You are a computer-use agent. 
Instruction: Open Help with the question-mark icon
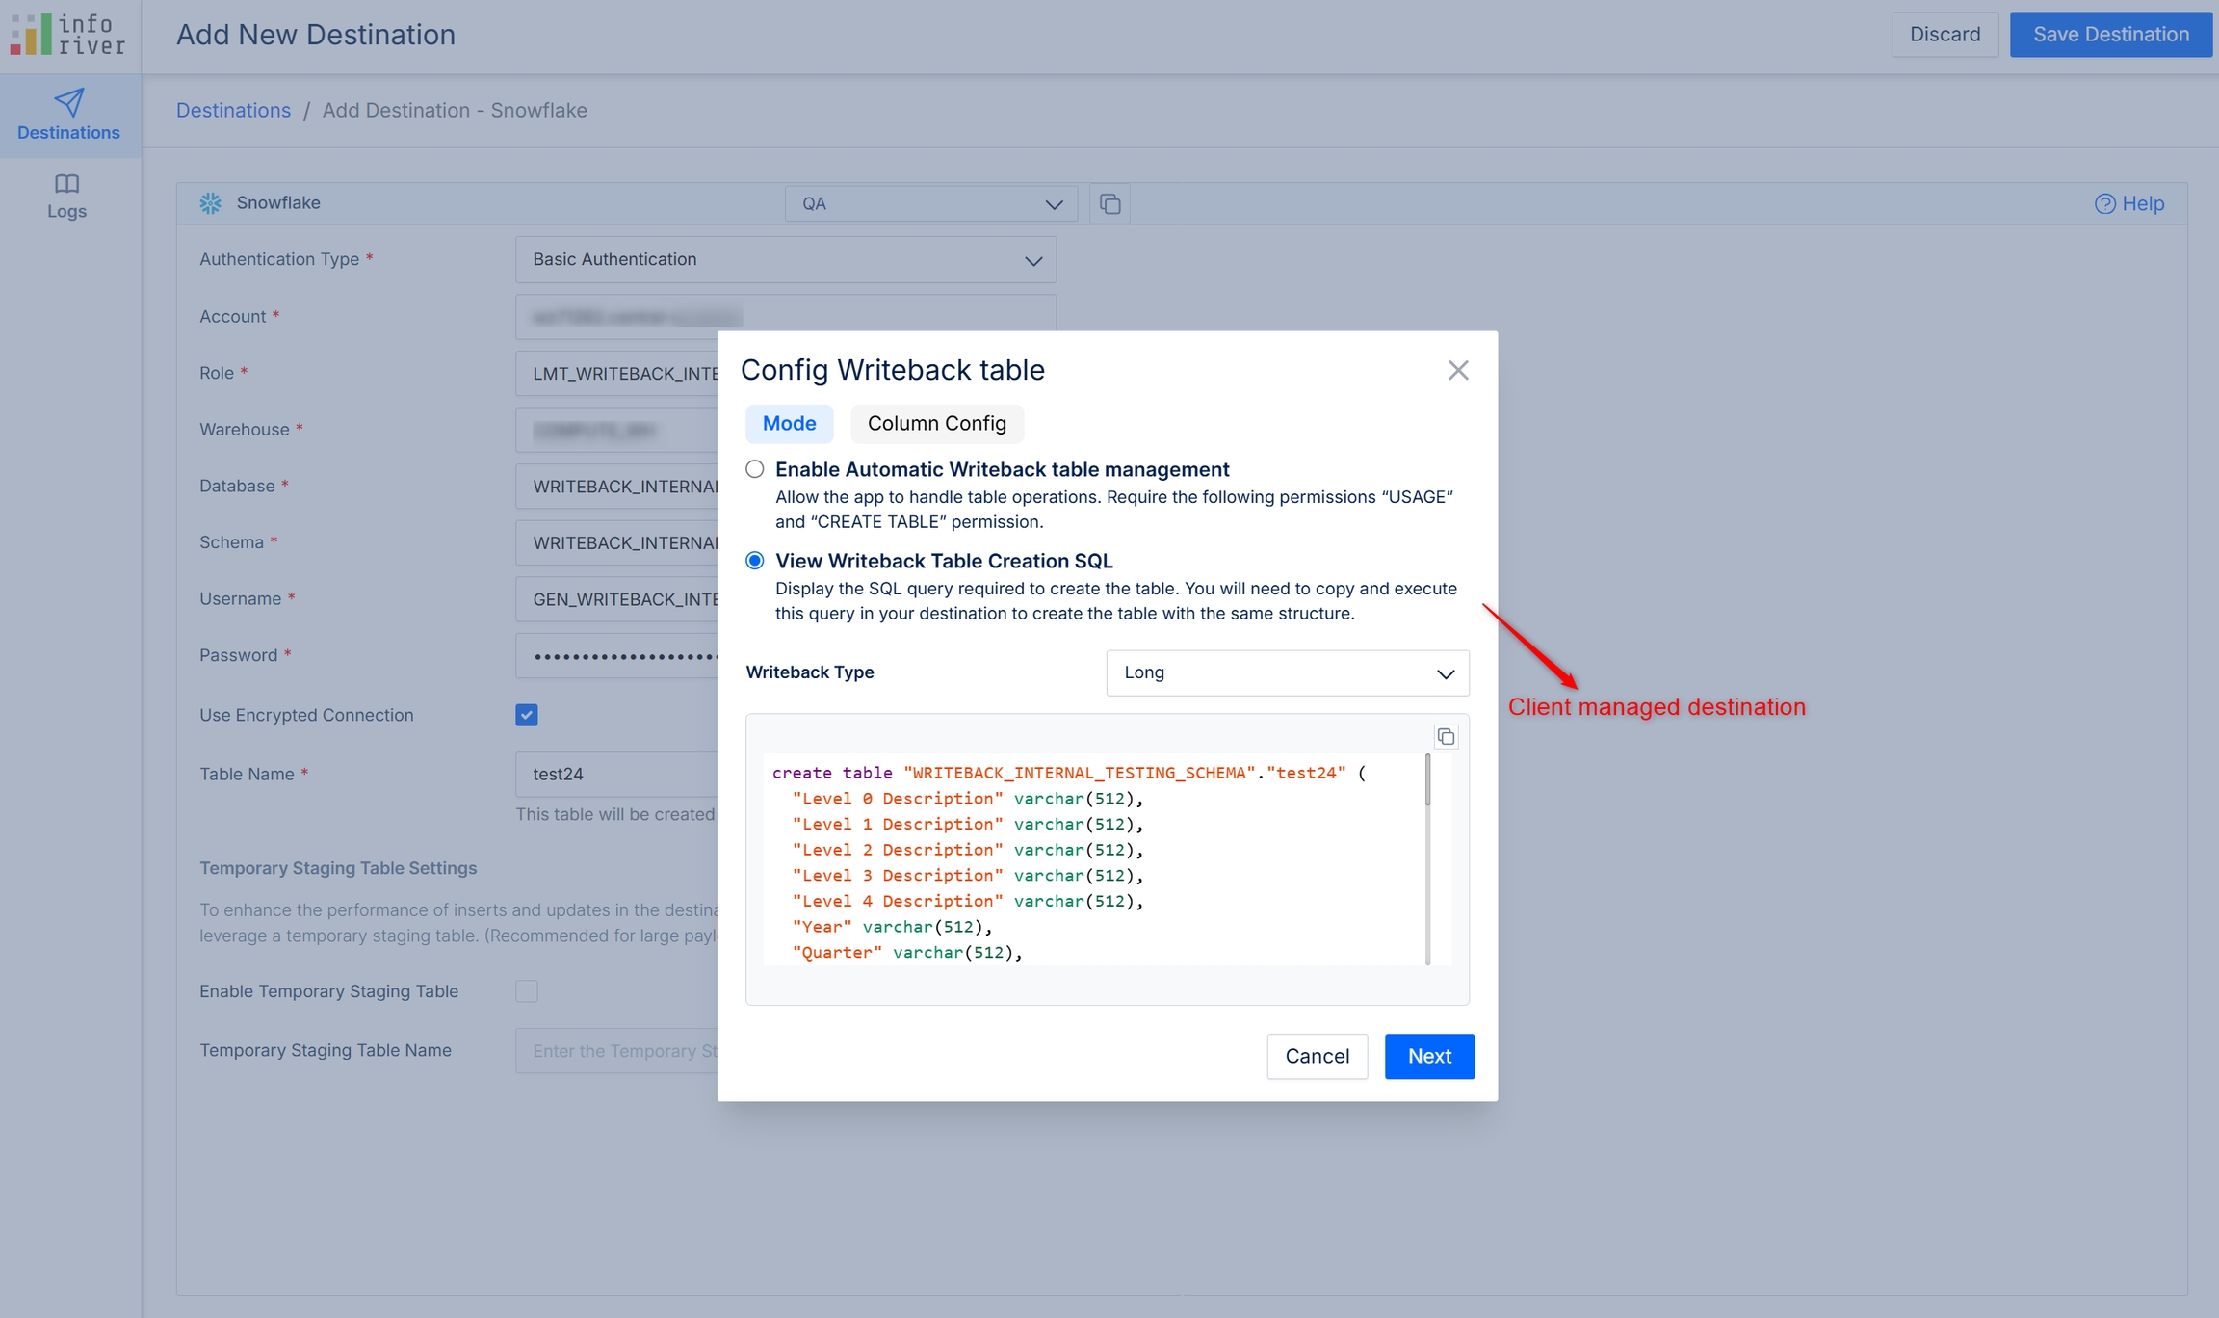click(2104, 204)
